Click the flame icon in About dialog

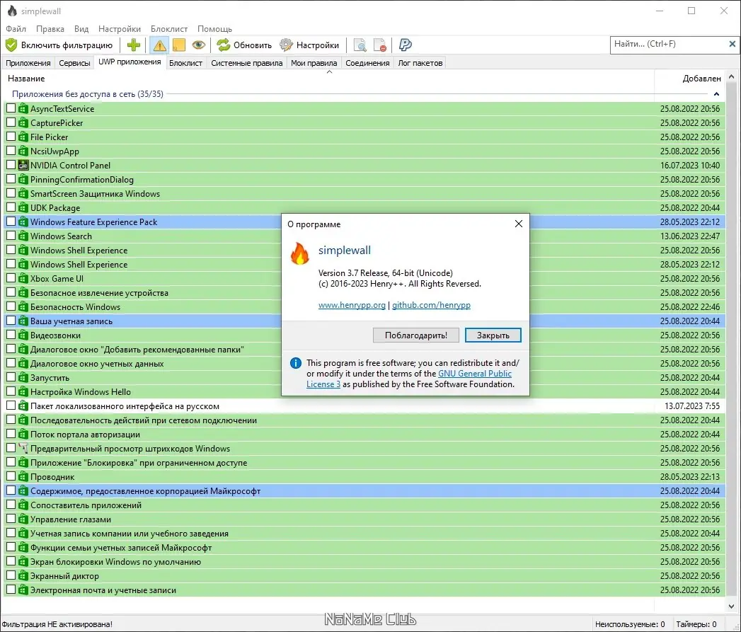[x=299, y=253]
